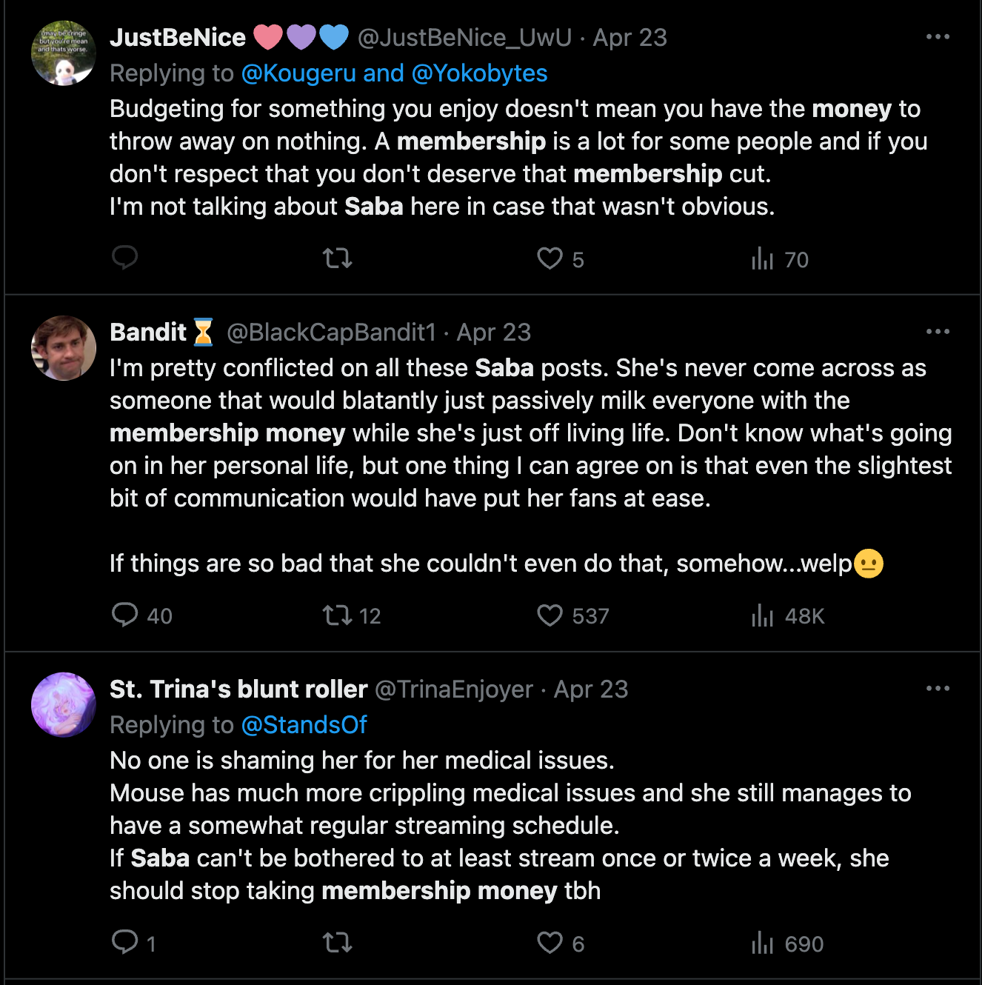This screenshot has width=982, height=985.
Task: Retweet Bandit's post with 12 retweets
Action: [x=352, y=615]
